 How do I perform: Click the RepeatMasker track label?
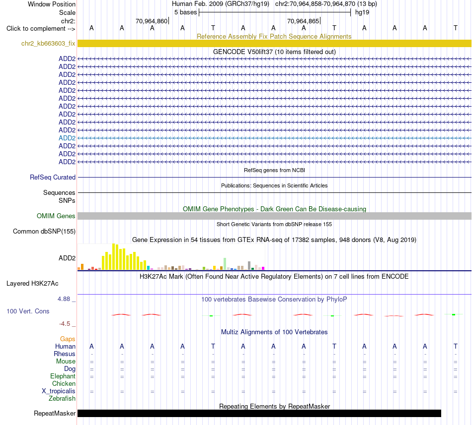coord(55,413)
